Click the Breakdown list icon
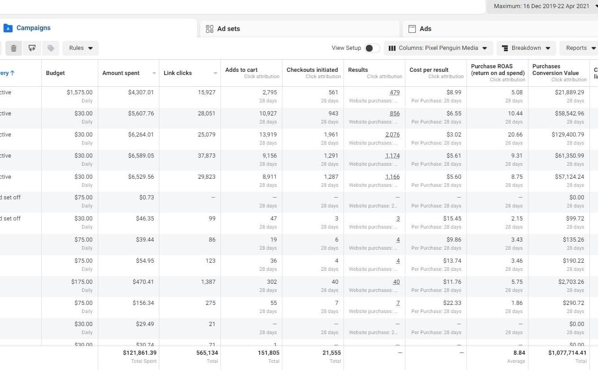The width and height of the screenshot is (598, 370). (x=505, y=48)
